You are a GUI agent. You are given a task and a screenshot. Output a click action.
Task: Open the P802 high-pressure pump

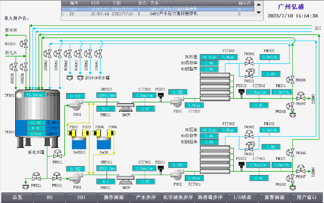[176, 101]
